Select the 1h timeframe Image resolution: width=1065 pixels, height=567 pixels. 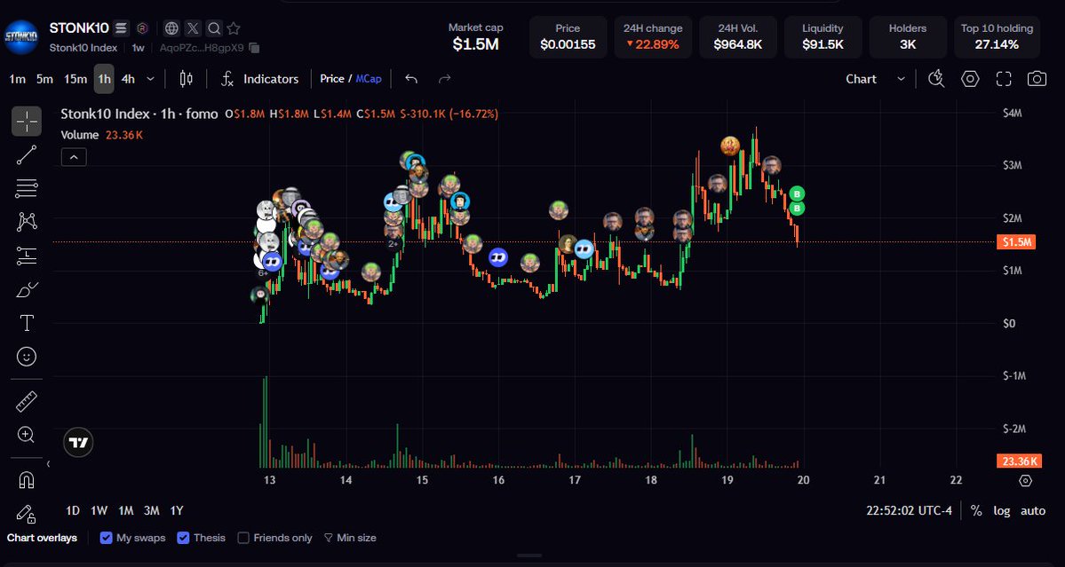104,79
